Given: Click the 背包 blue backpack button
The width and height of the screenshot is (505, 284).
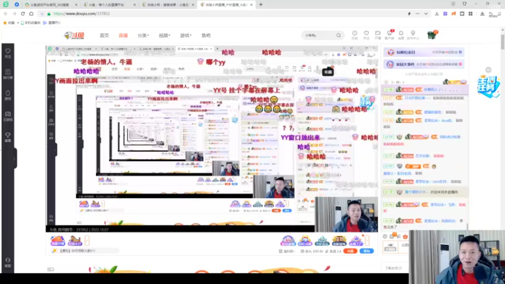Looking at the screenshot, I should click(367, 251).
